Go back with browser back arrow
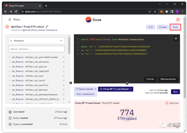This screenshot has width=187, height=133. [5, 12]
